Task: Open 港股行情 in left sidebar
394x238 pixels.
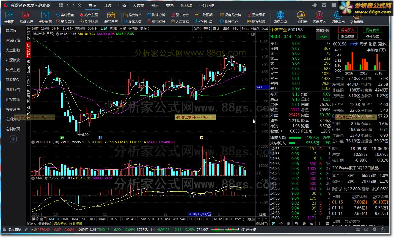Action: 13,90
